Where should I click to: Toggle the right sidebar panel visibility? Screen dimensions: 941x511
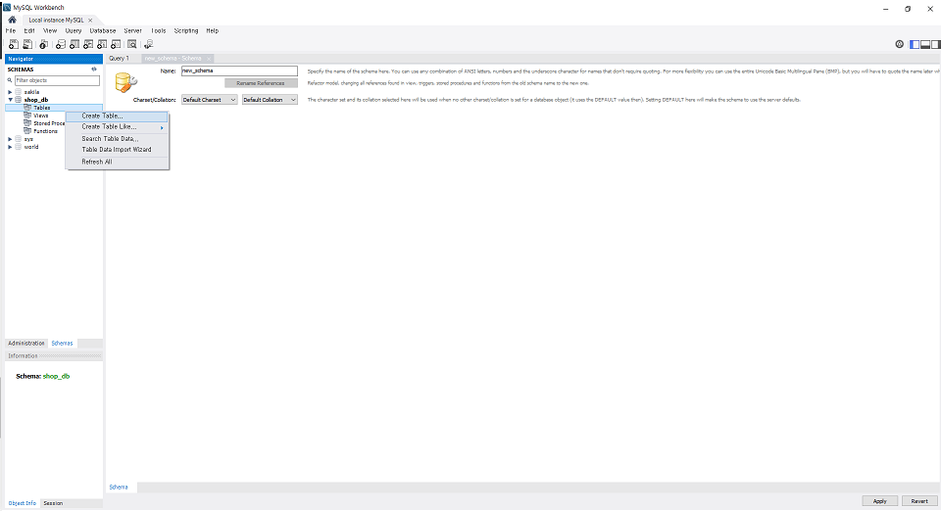(935, 44)
